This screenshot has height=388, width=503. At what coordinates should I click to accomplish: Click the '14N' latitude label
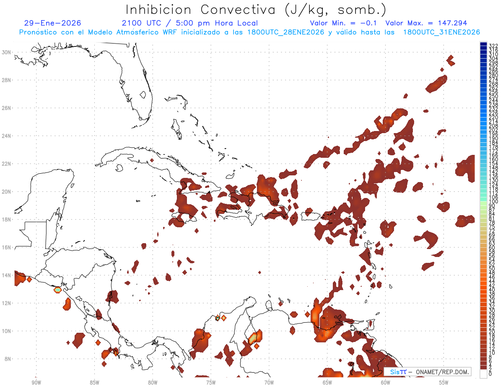click(6, 275)
